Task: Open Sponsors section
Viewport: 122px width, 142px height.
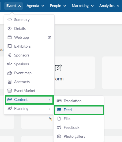Action: point(29,55)
